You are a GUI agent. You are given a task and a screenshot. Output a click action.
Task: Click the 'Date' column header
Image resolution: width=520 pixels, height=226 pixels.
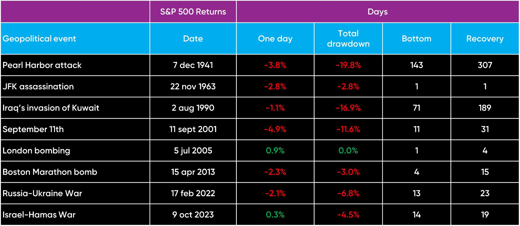[x=193, y=39]
